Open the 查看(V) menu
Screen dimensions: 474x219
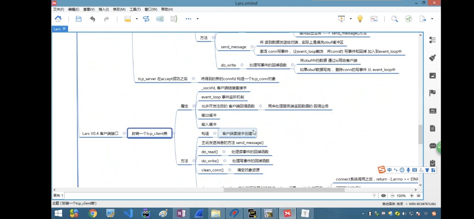[x=89, y=9]
